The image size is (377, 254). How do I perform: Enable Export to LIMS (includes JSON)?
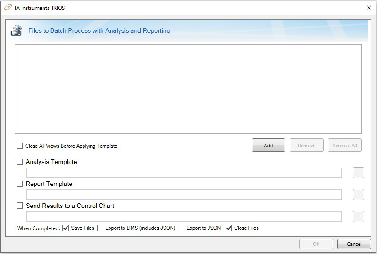100,228
